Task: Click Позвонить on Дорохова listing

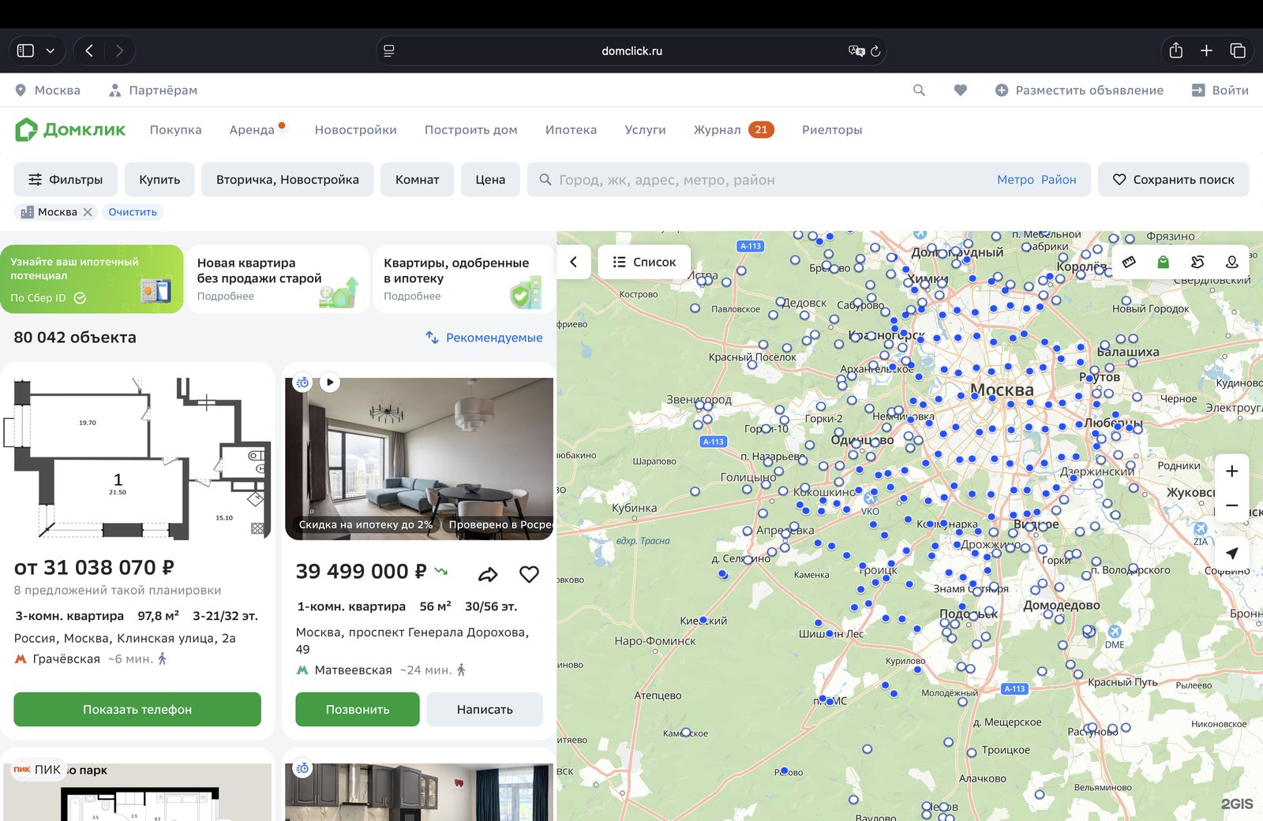Action: tap(358, 709)
